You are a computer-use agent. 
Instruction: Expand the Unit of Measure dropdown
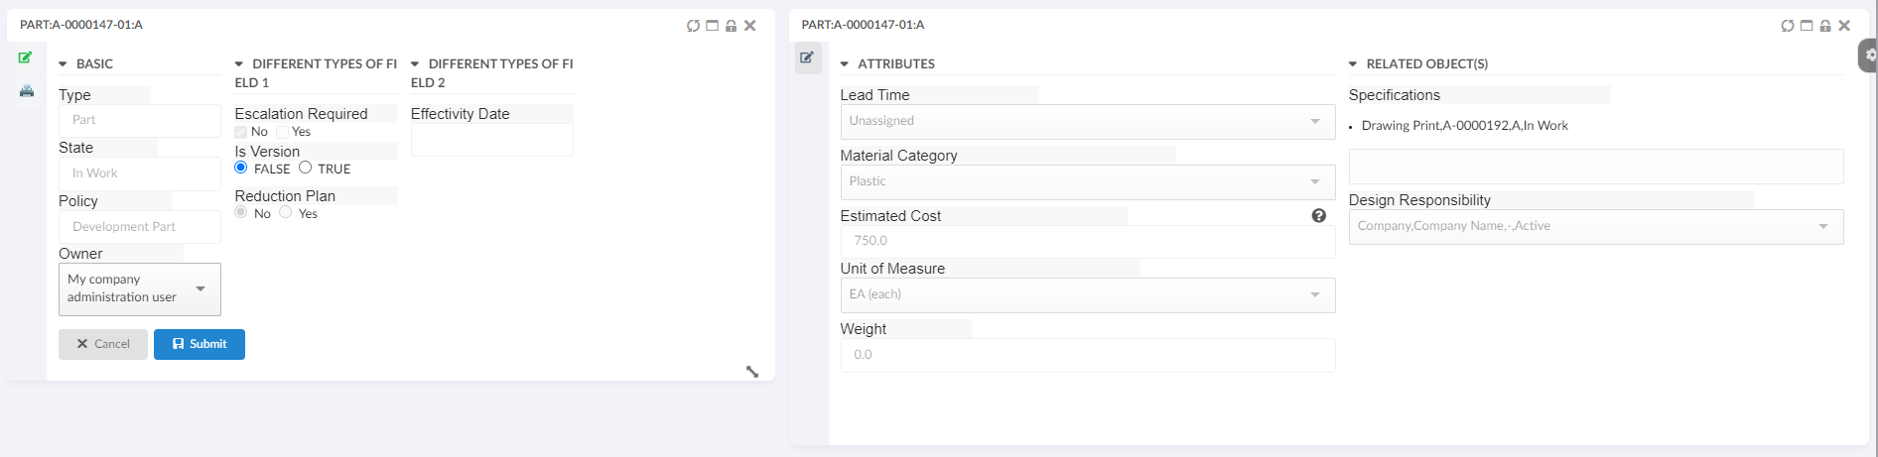(x=1087, y=294)
